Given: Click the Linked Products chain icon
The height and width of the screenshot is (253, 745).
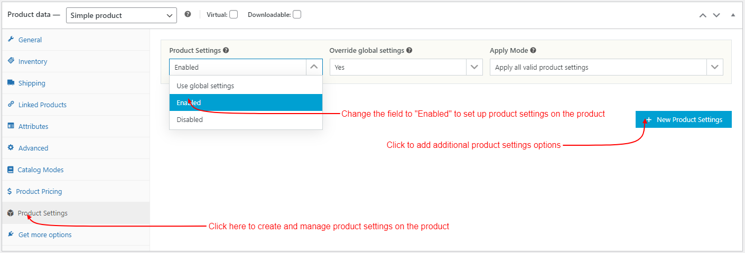Looking at the screenshot, I should pos(11,105).
